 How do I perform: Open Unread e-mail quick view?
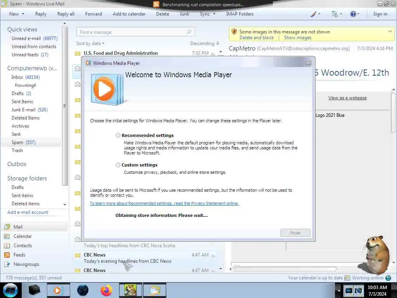click(35, 38)
